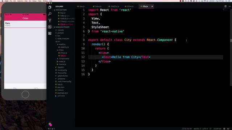Image resolution: width=232 pixels, height=130 pixels.
Task: Open the editor more actions menu
Action: coord(229,6)
